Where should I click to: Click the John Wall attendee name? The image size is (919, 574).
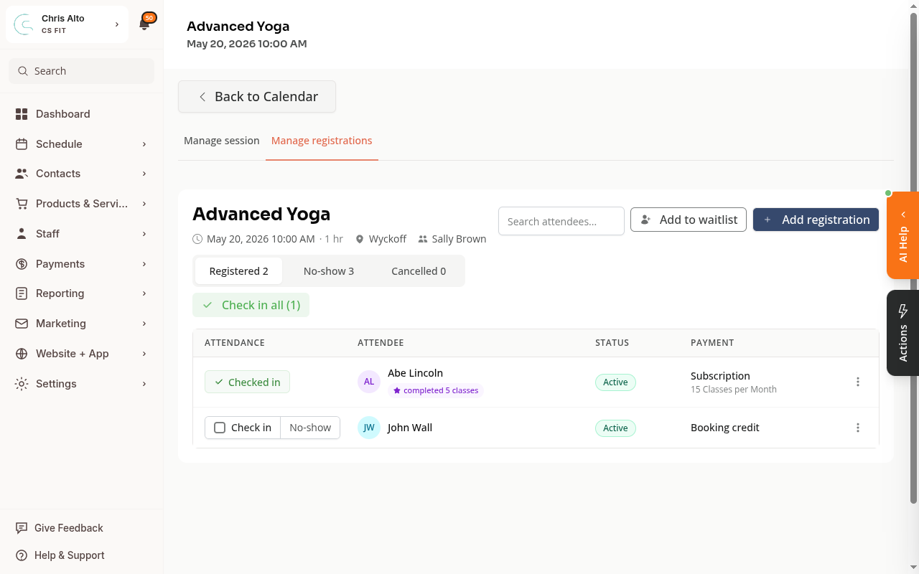click(410, 428)
